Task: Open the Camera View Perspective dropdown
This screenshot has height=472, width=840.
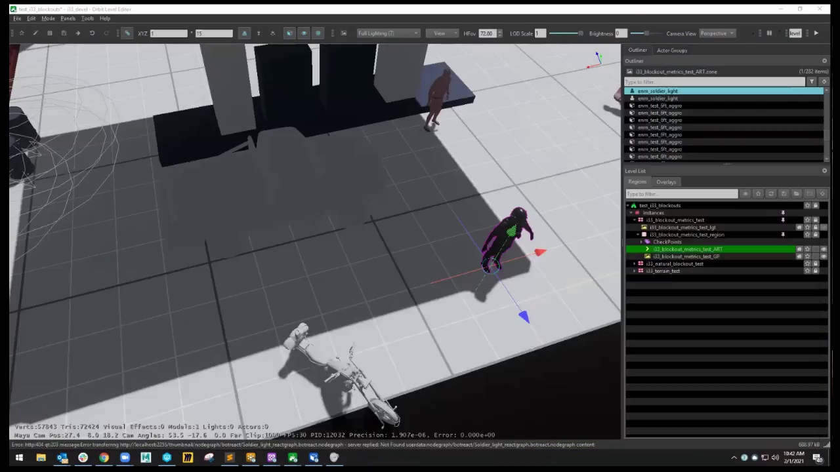Action: point(717,33)
